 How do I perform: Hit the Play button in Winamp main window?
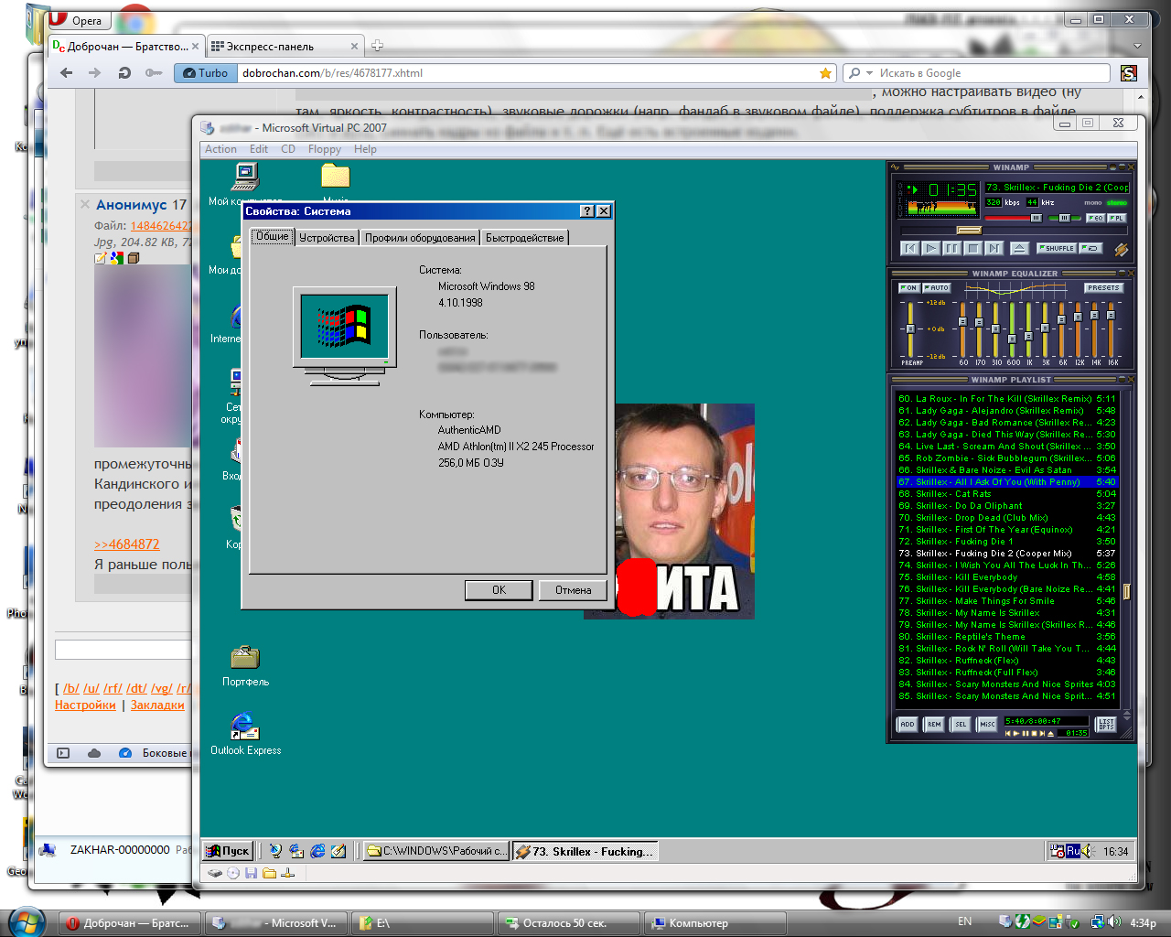point(930,248)
